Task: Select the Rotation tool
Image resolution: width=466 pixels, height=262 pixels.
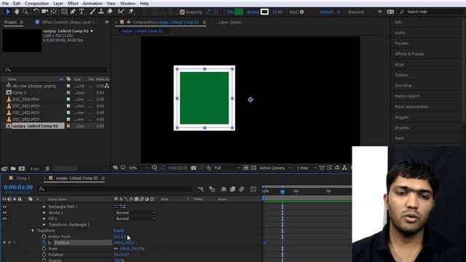Action: [36, 12]
